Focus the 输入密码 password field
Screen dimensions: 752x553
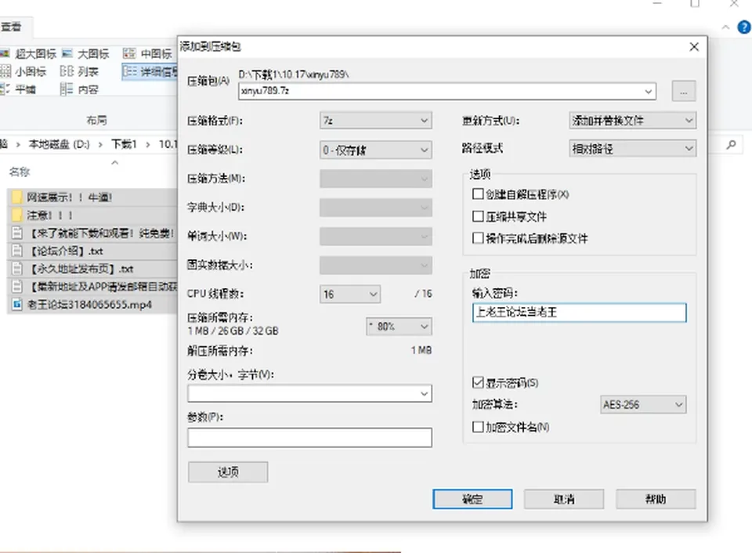coord(580,313)
